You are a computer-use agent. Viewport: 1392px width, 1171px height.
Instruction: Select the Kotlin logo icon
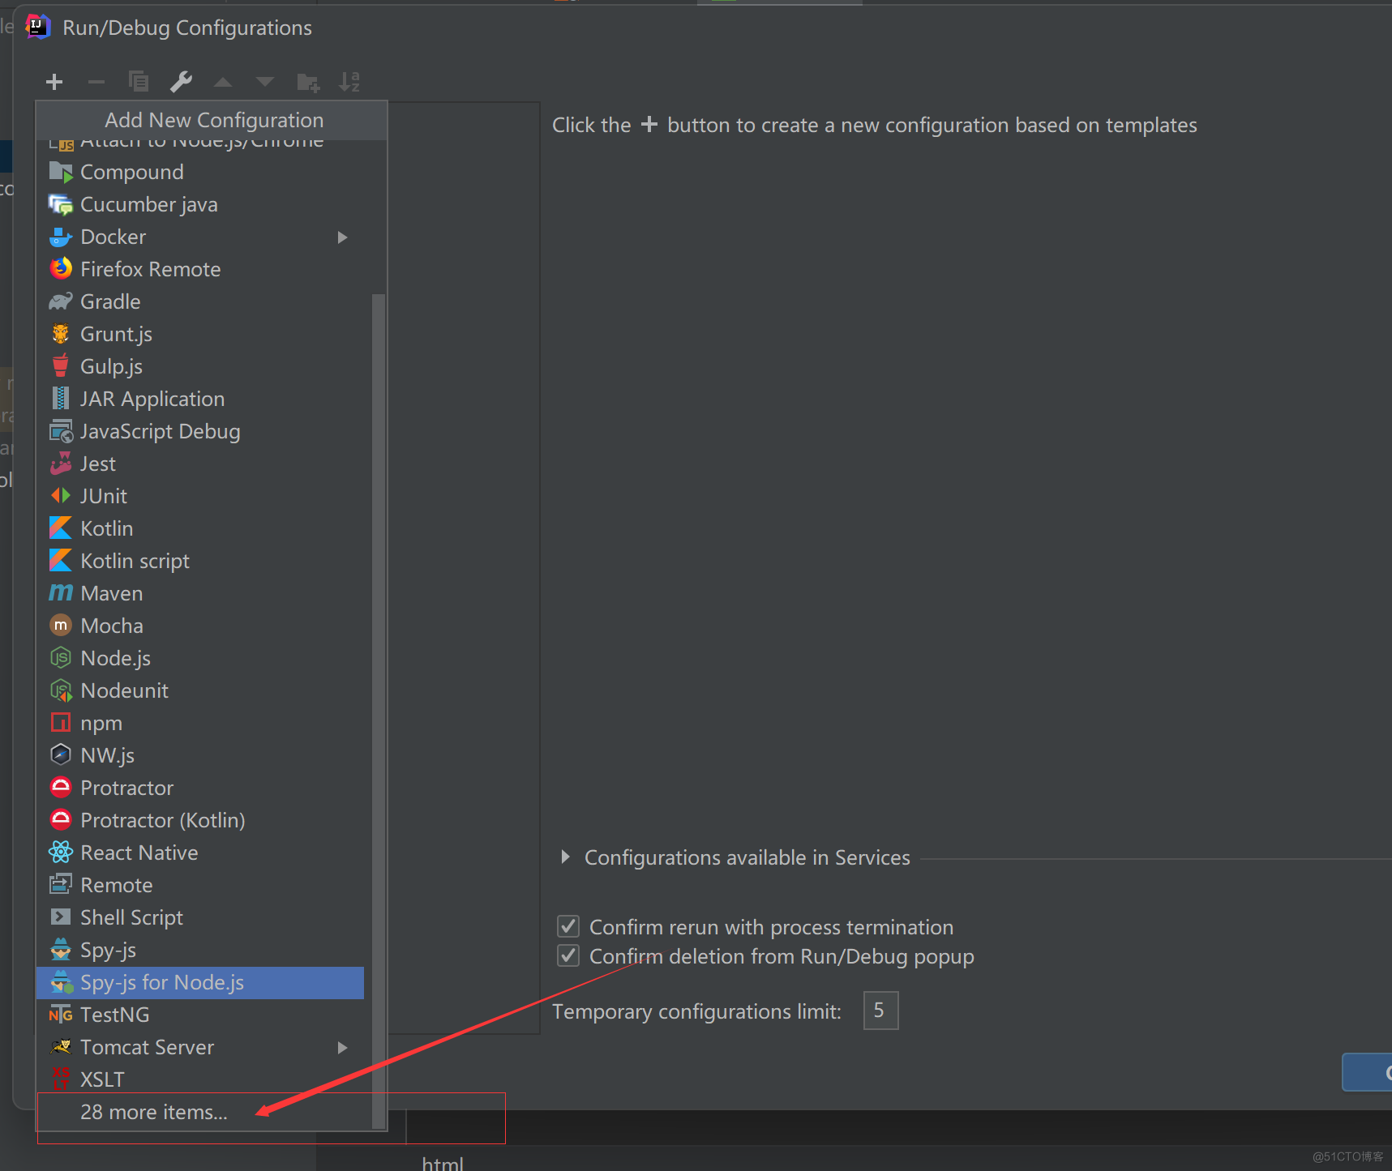tap(61, 528)
